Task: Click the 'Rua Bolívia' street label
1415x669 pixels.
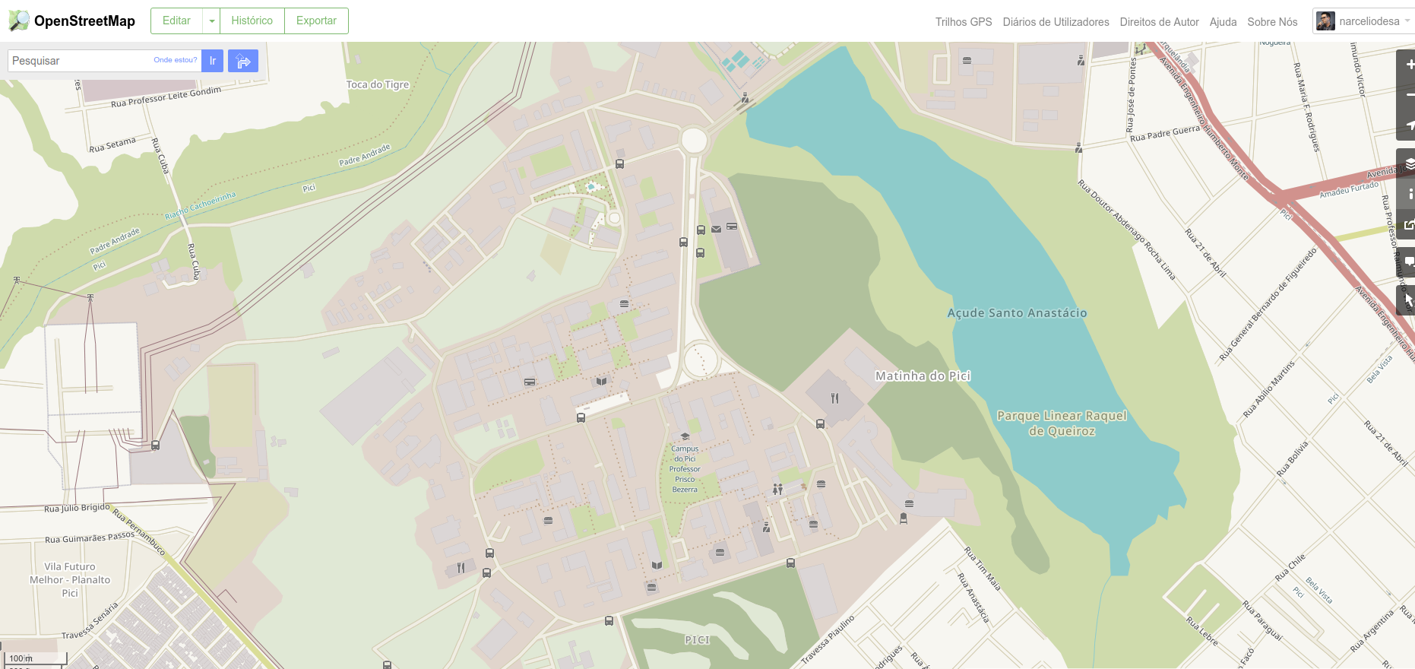Action: (1293, 458)
